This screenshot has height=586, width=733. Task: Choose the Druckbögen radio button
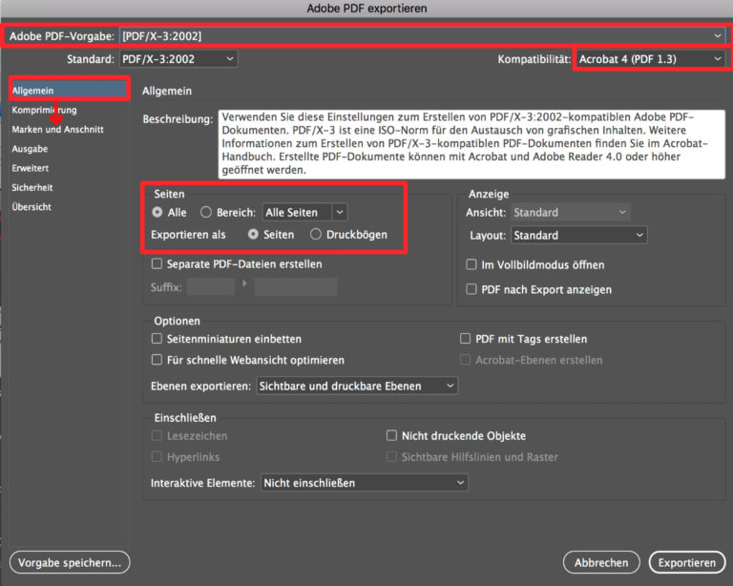(x=316, y=234)
